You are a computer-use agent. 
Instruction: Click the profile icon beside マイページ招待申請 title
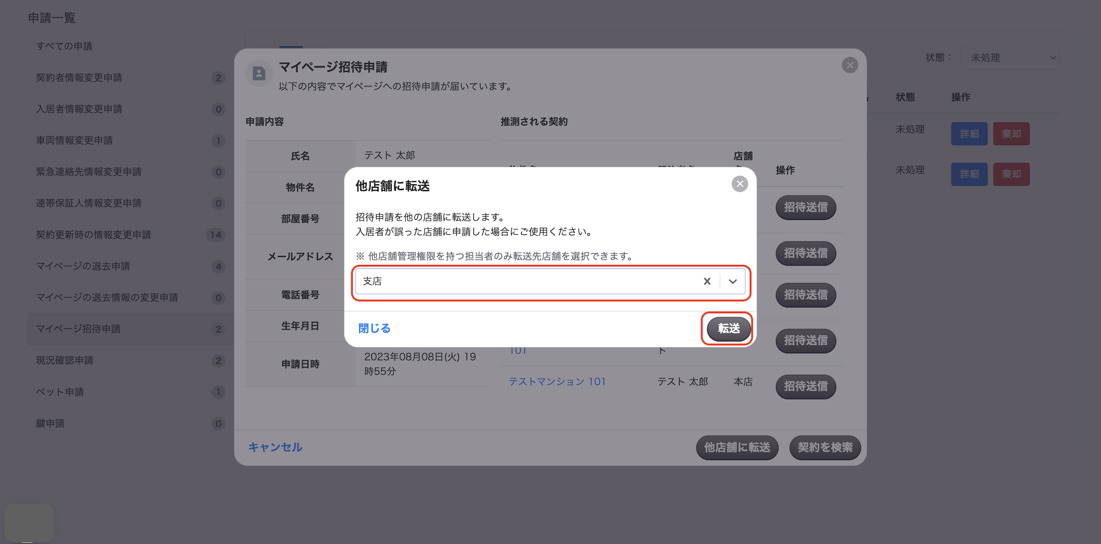(x=258, y=73)
